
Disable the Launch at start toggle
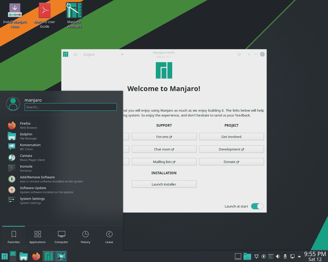tap(257, 206)
